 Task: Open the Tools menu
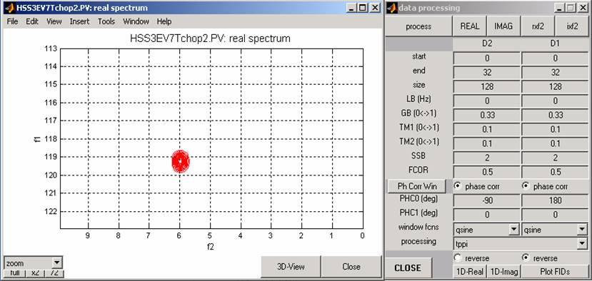click(106, 21)
